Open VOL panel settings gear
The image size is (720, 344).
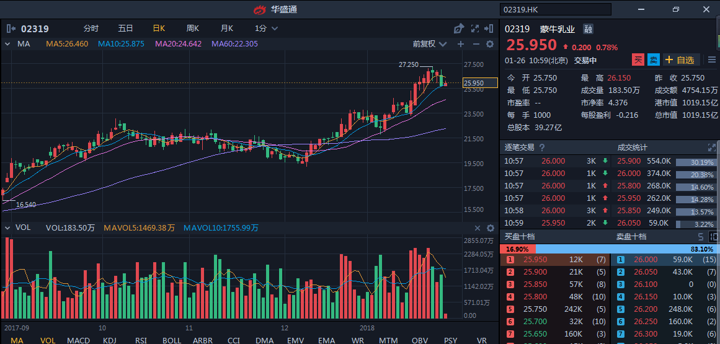pos(490,228)
